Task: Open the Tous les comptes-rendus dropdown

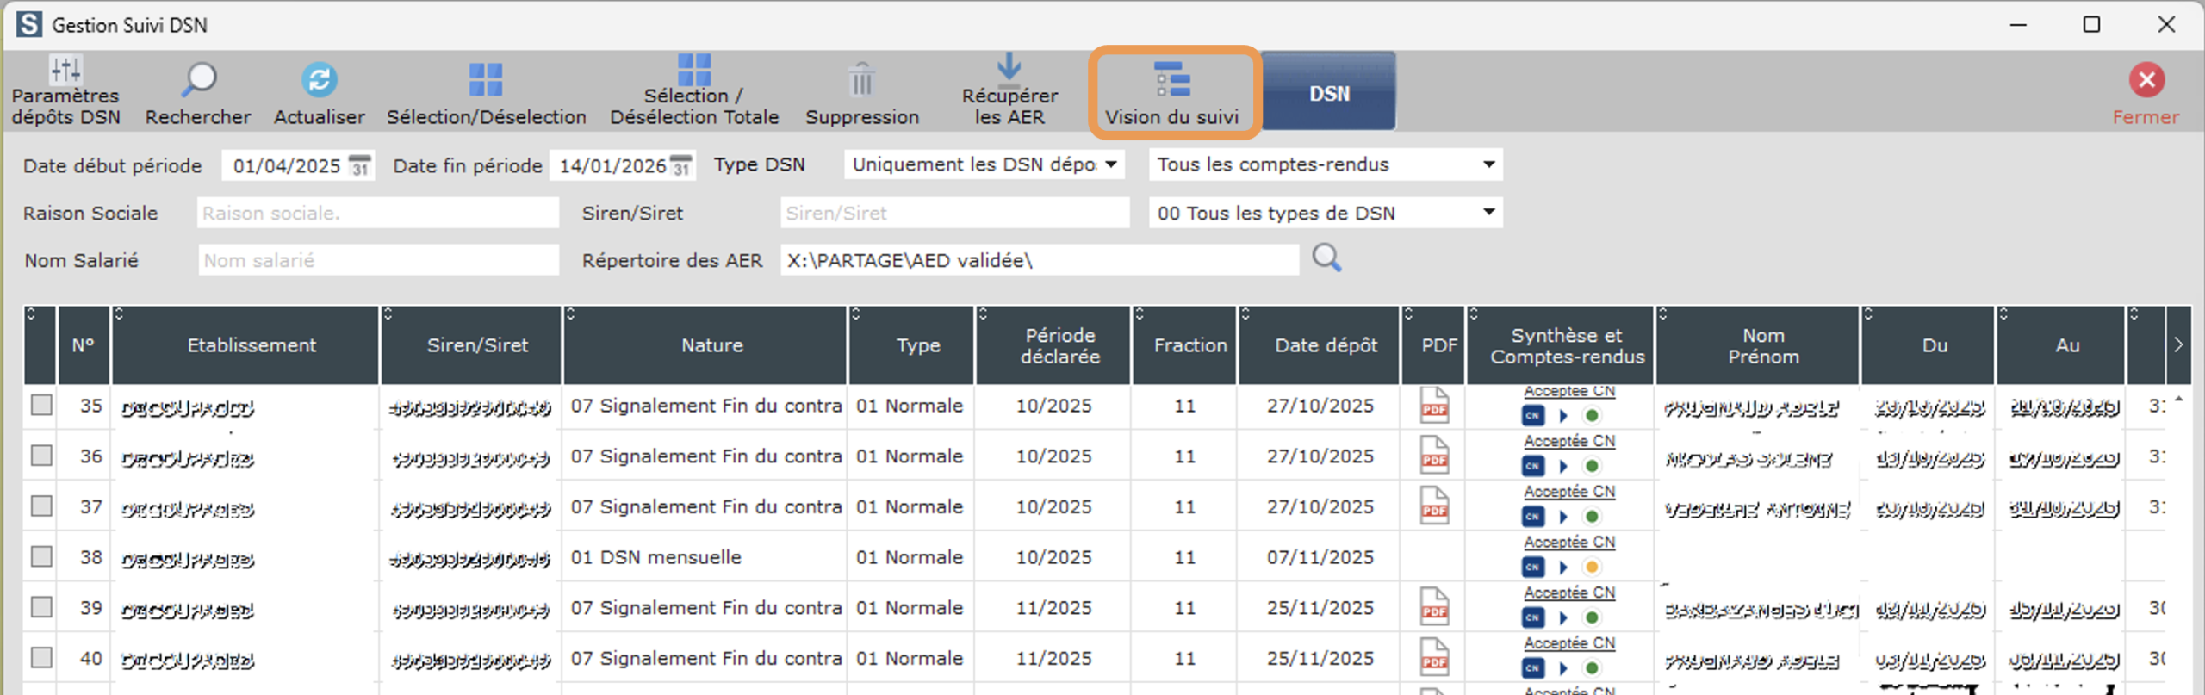Action: [x=1488, y=164]
